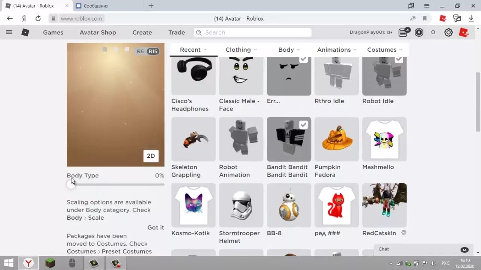The height and width of the screenshot is (270, 481).
Task: Open the Create nav item
Action: 142,33
